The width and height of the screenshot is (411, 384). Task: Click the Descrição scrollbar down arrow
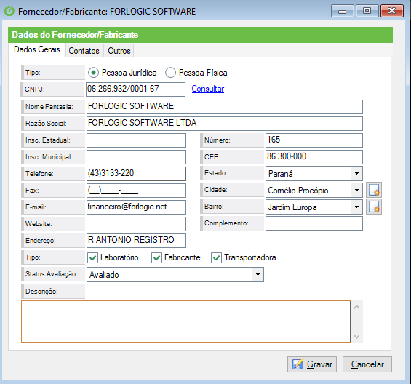[x=356, y=336]
